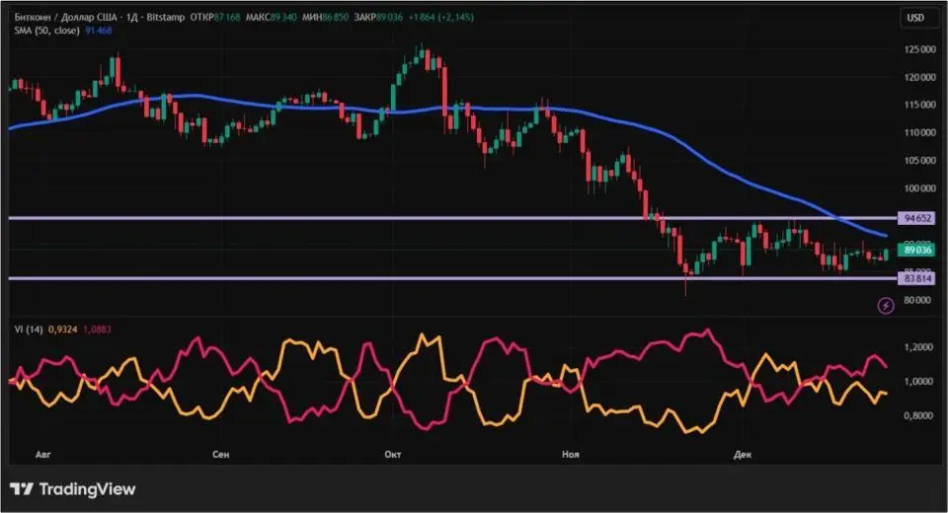The height and width of the screenshot is (513, 948).
Task: Click the TradingView logo
Action: click(73, 489)
